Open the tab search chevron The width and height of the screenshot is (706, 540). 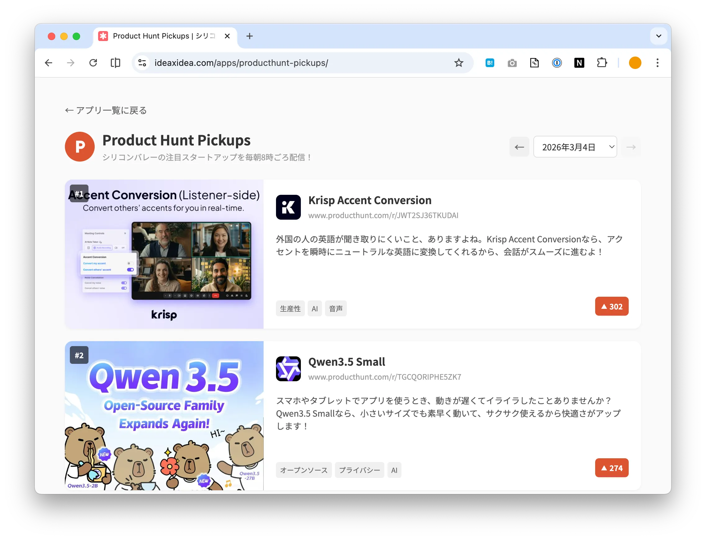(658, 36)
